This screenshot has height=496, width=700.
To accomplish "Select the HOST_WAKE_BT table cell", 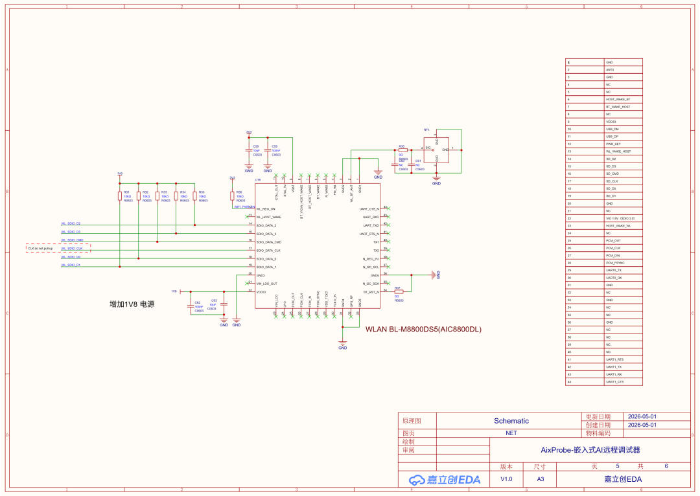I will [624, 100].
